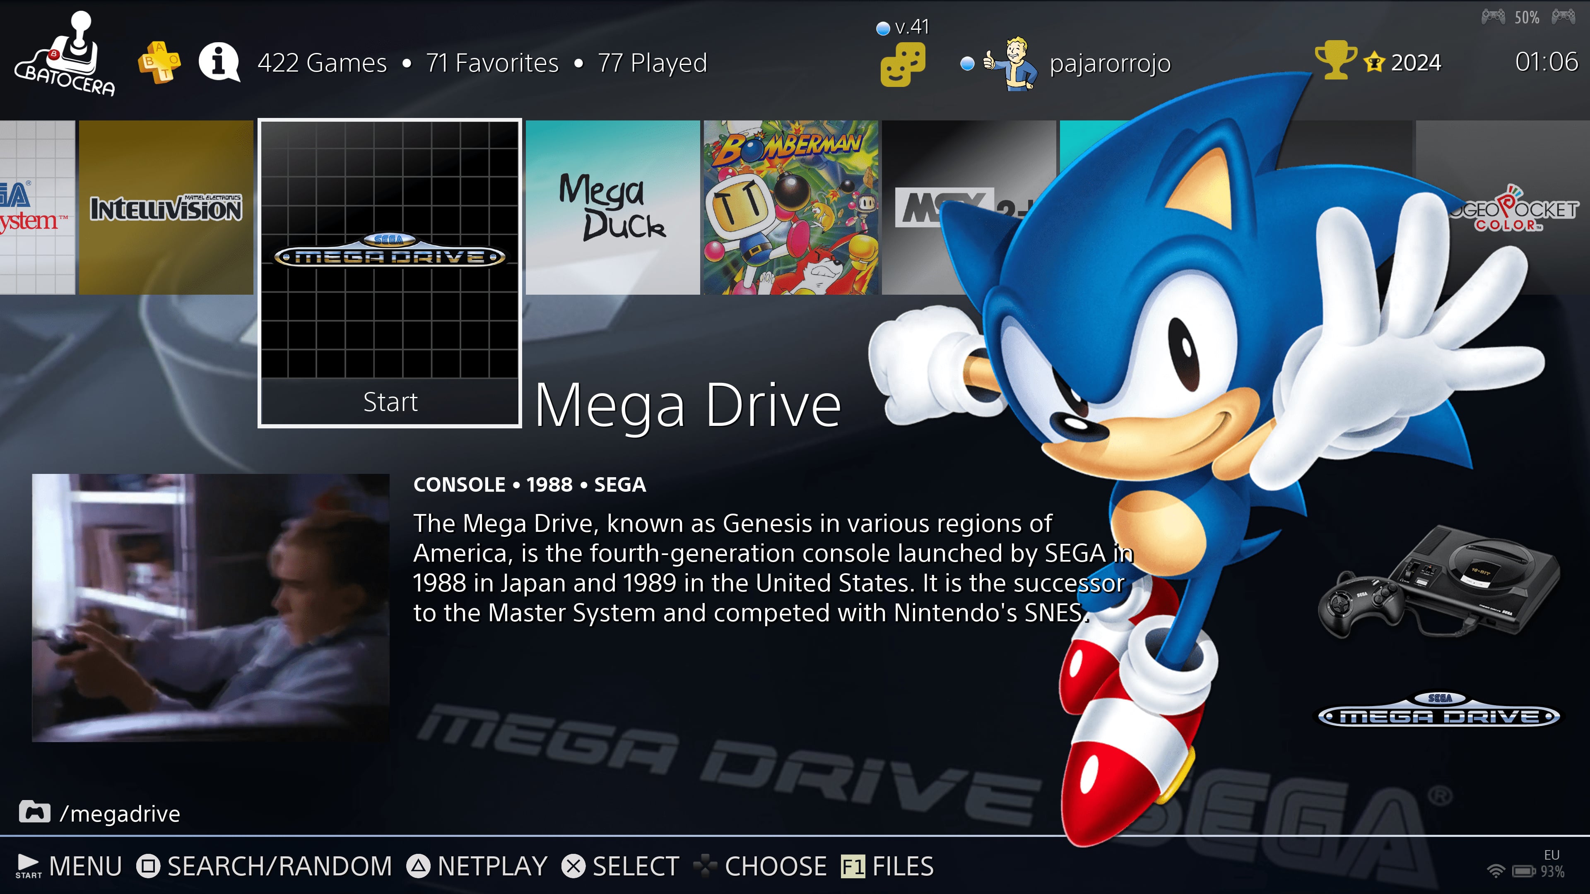Select the Sega Master System tile

click(x=38, y=207)
